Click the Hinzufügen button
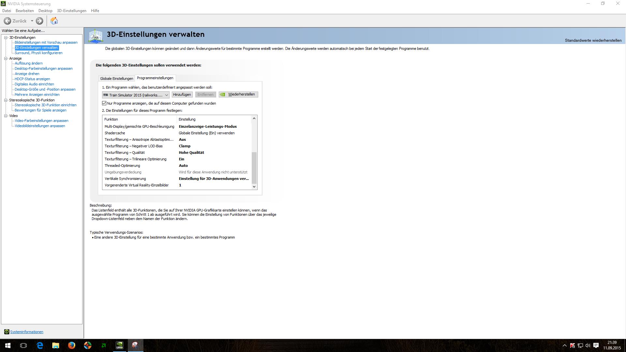Image resolution: width=626 pixels, height=352 pixels. pos(182,95)
